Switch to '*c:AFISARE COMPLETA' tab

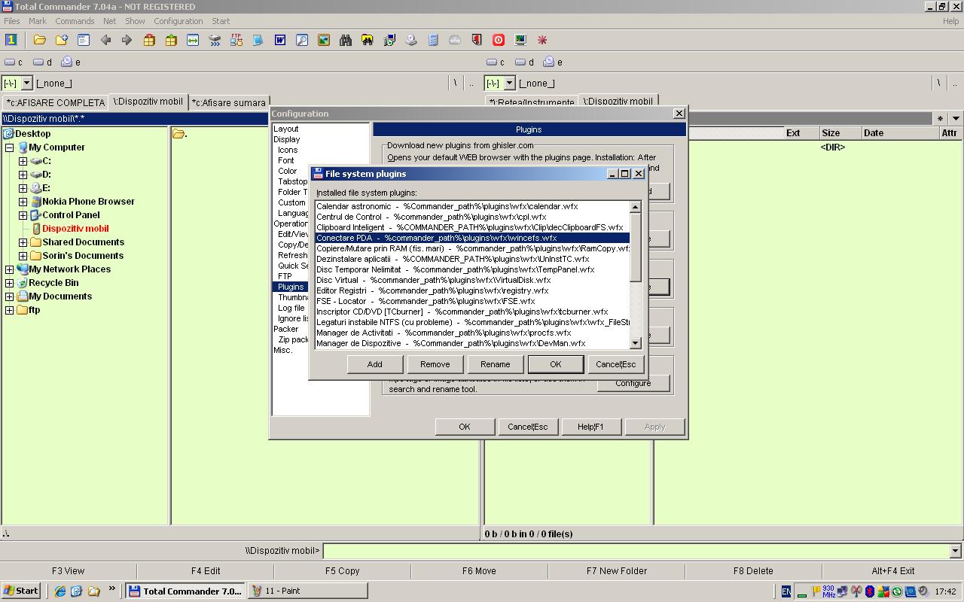pos(56,102)
